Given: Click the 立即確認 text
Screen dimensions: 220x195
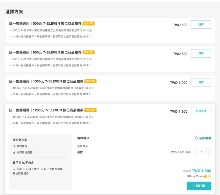Looking at the screenshot, I should pyautogui.click(x=22, y=146).
